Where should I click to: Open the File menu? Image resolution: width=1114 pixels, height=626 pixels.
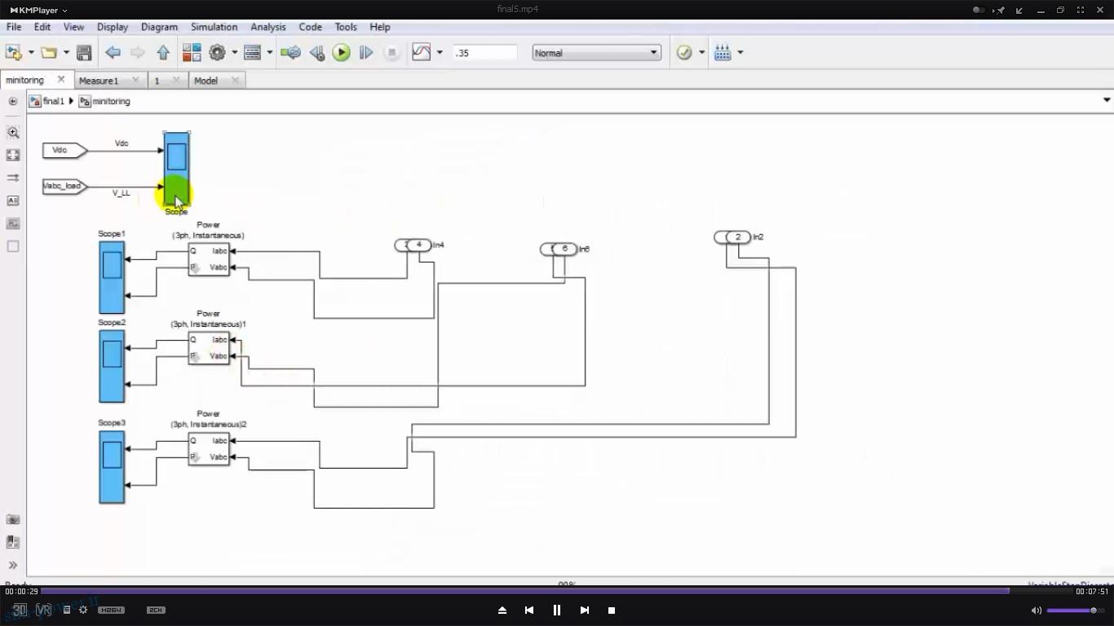[14, 27]
